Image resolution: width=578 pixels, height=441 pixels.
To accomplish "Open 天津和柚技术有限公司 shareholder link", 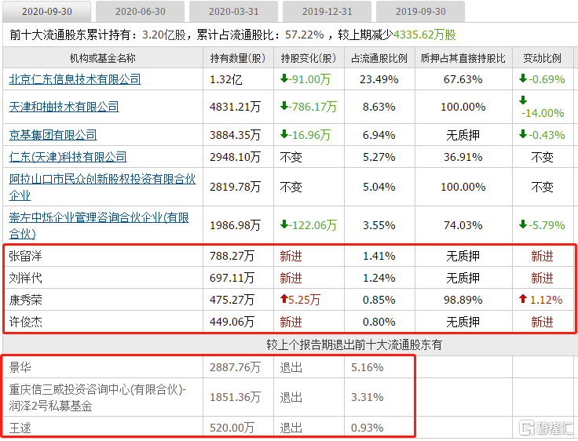I will [x=64, y=107].
